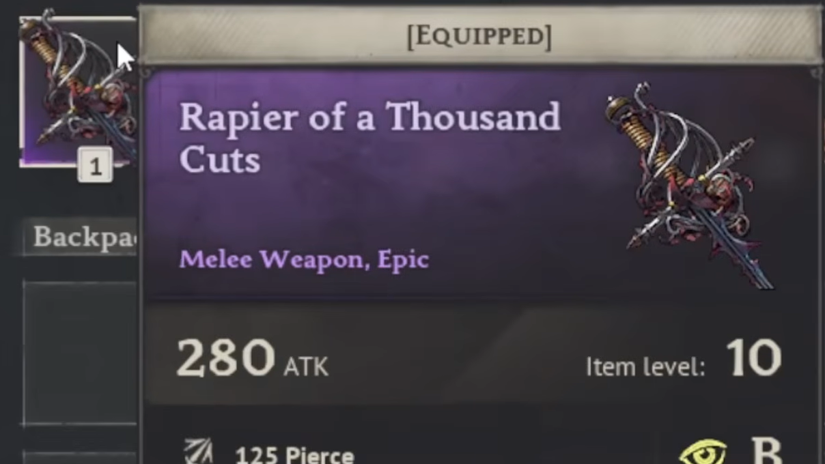
Task: Click the [EQUIPPED] header banner
Action: [480, 35]
